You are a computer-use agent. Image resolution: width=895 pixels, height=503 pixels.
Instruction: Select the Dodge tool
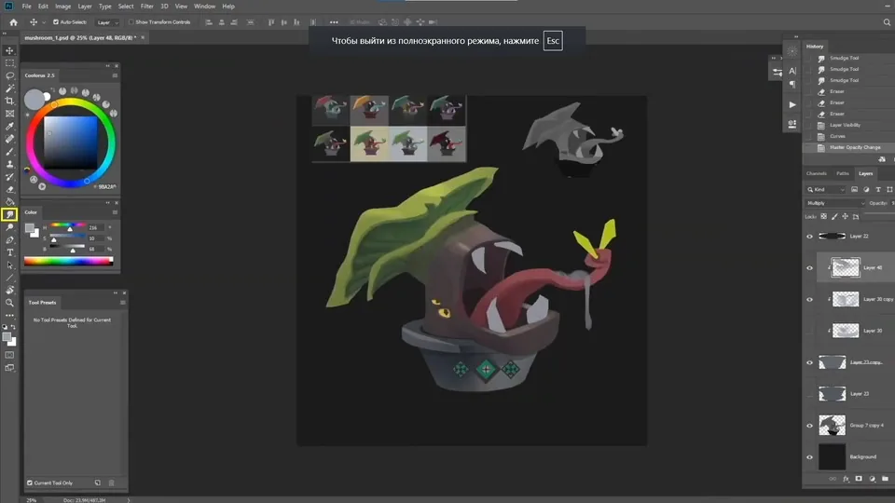click(9, 227)
